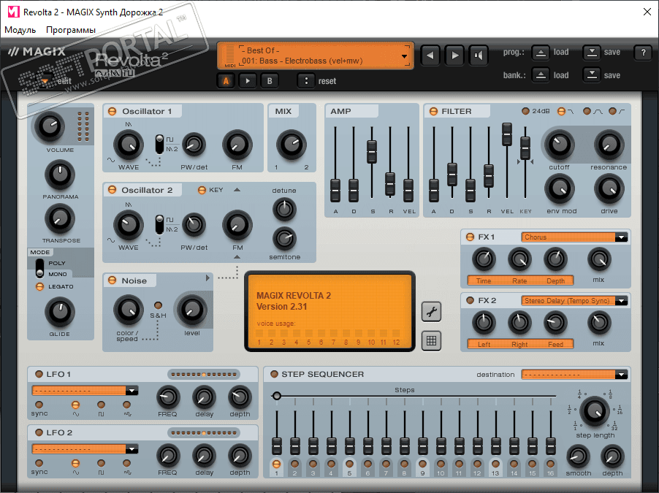
Task: Click the MIX oscillator balance knob
Action: pyautogui.click(x=292, y=145)
